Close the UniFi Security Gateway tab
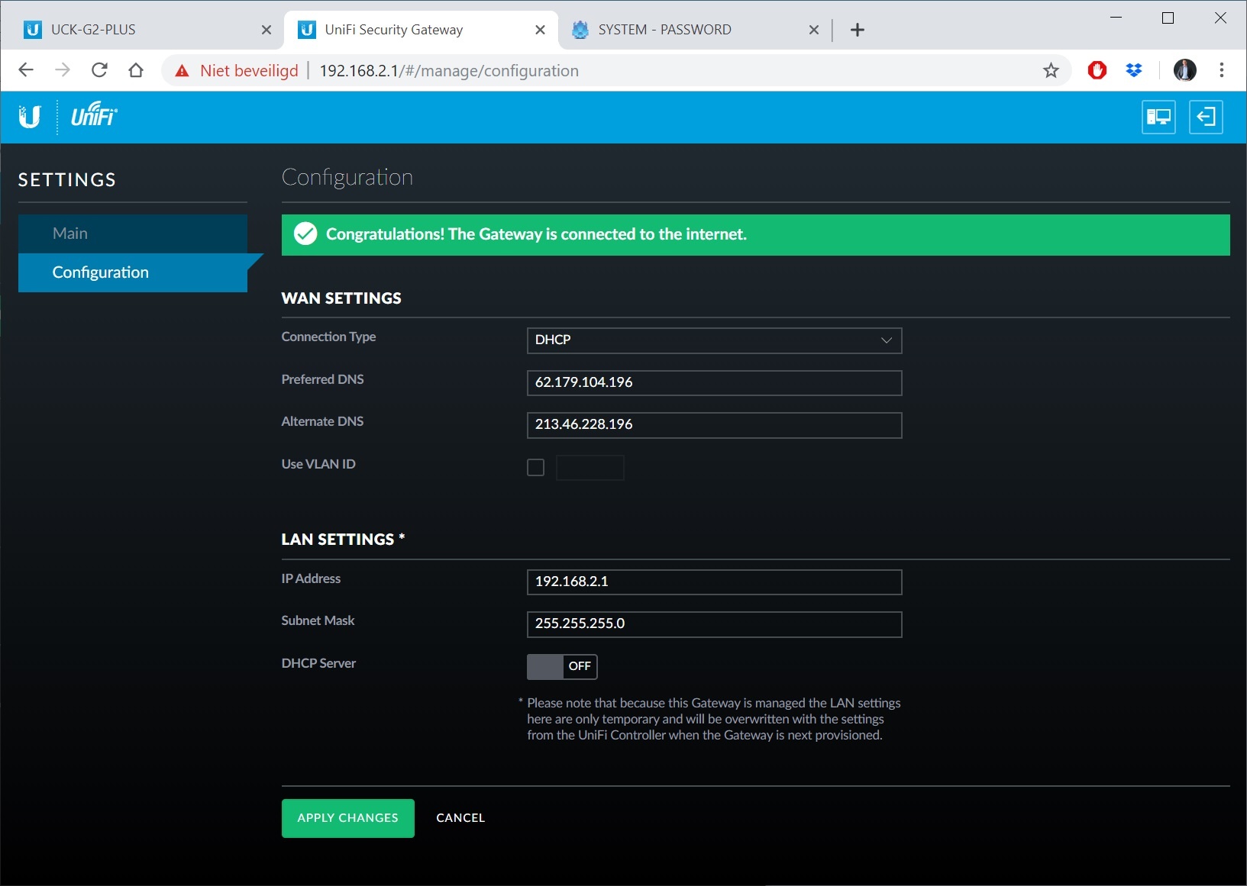The image size is (1247, 886). (540, 30)
